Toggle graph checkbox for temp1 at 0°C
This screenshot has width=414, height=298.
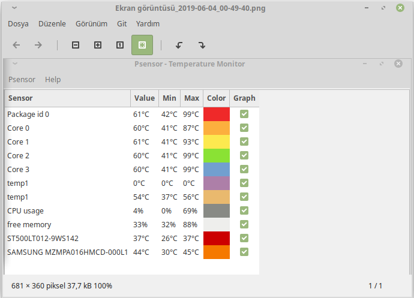244,183
